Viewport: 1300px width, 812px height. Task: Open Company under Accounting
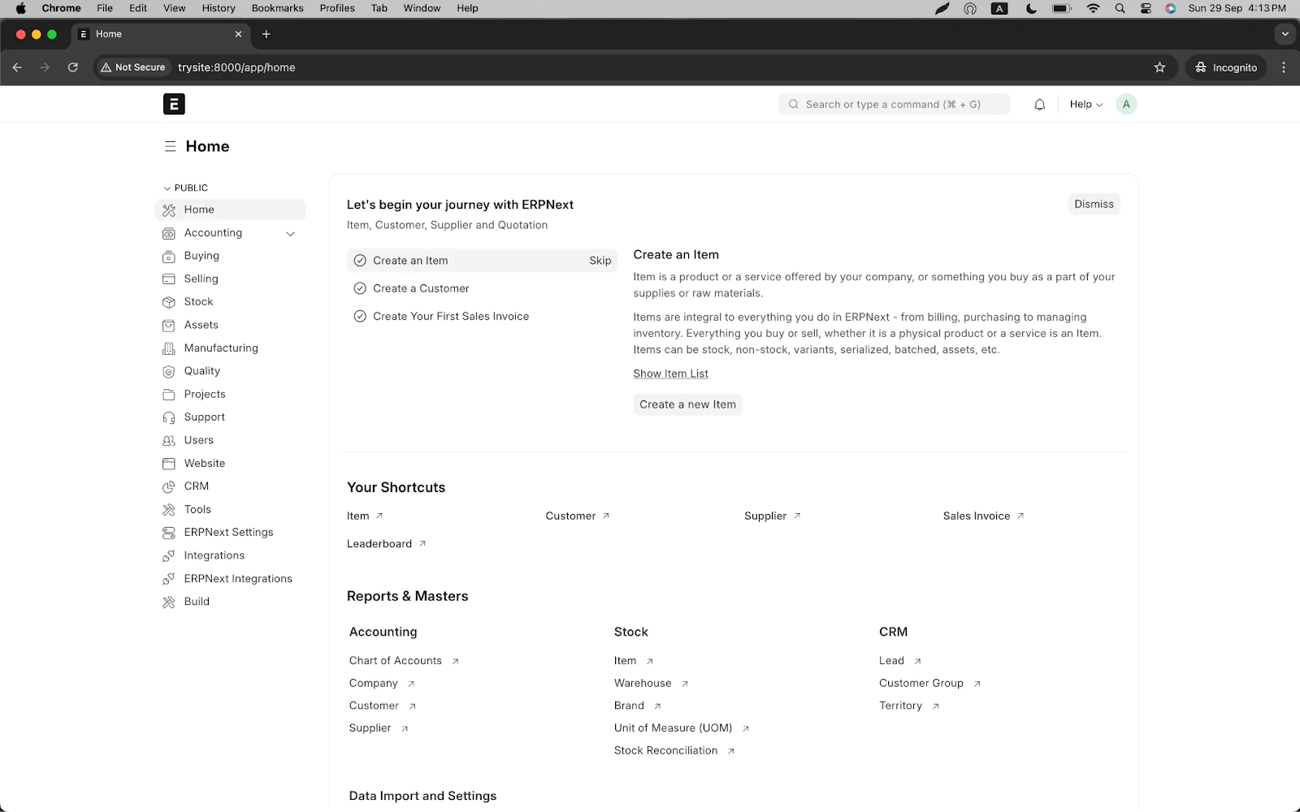click(382, 684)
